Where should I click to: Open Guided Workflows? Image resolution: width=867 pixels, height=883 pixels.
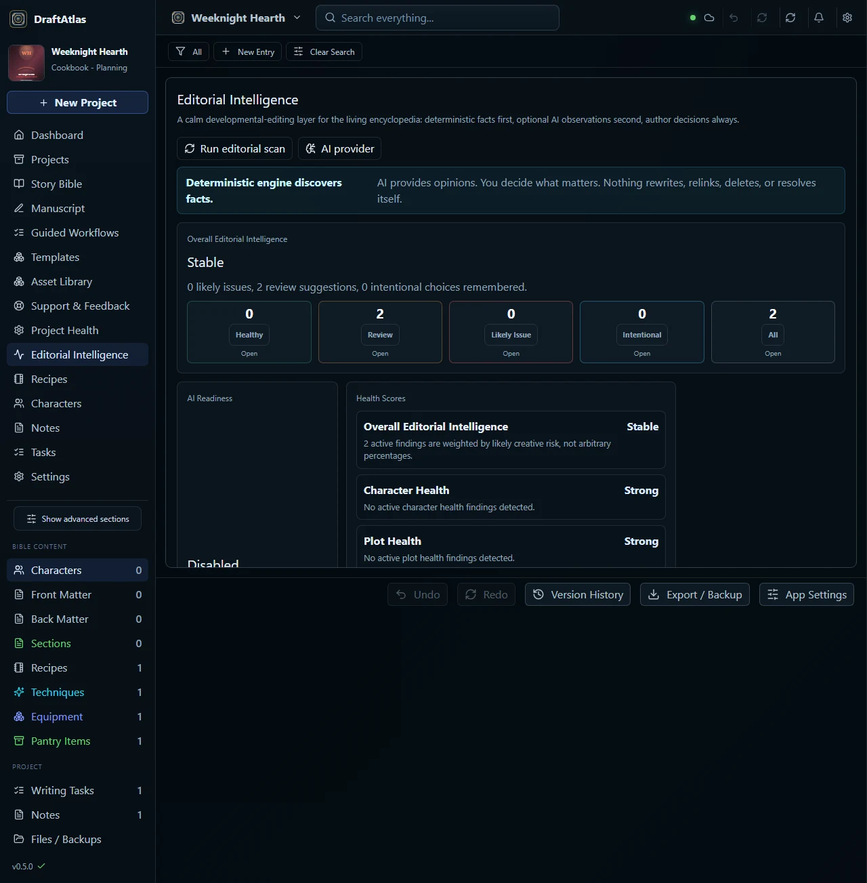pyautogui.click(x=77, y=232)
